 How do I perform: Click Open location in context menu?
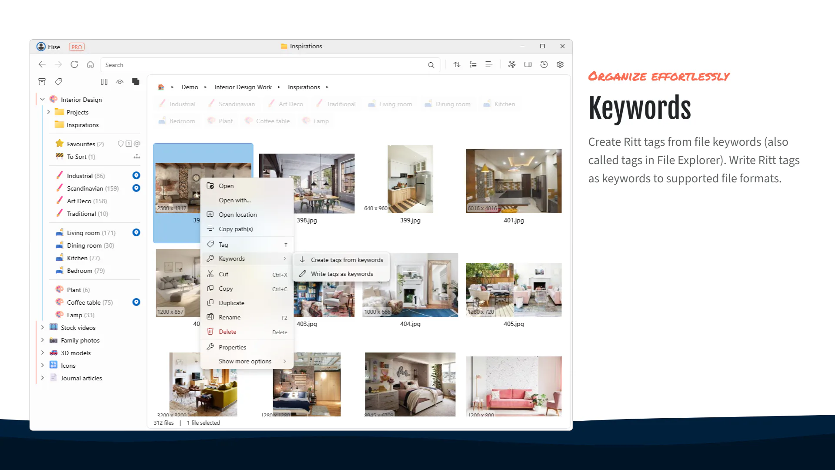[247, 215]
